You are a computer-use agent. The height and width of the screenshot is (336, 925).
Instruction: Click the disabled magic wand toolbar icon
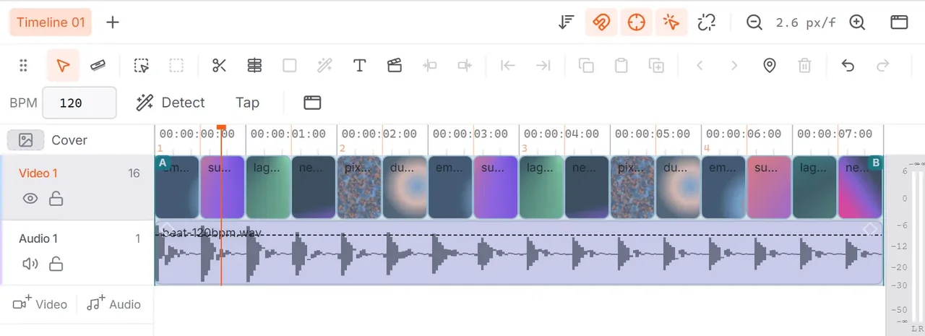324,66
